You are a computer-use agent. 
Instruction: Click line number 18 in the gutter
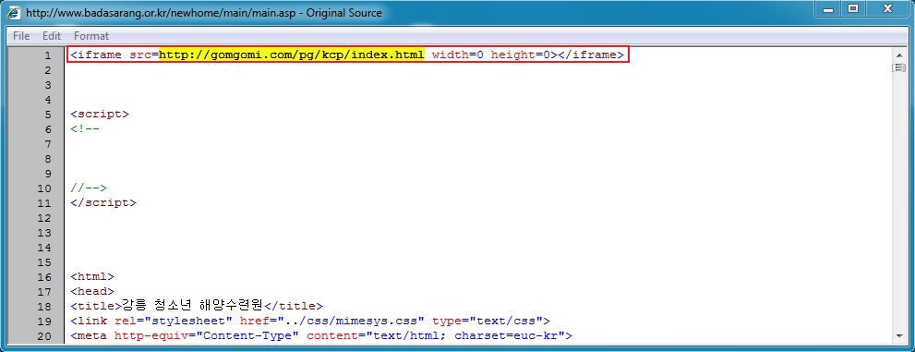44,306
